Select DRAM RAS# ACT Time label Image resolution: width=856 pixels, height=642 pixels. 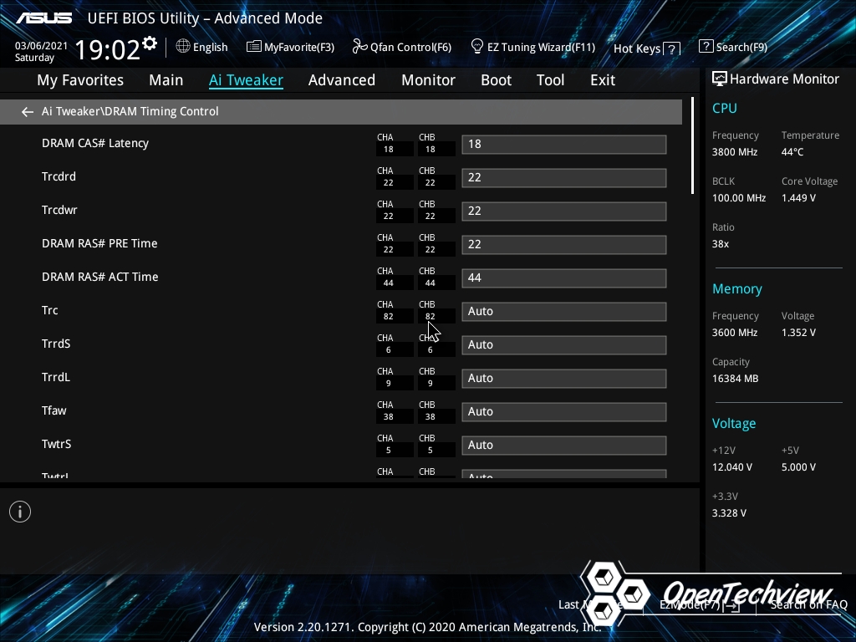tap(100, 277)
